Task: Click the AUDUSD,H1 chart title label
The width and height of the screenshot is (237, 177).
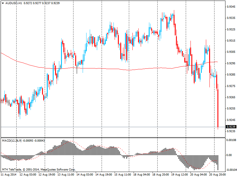Action: (14, 3)
